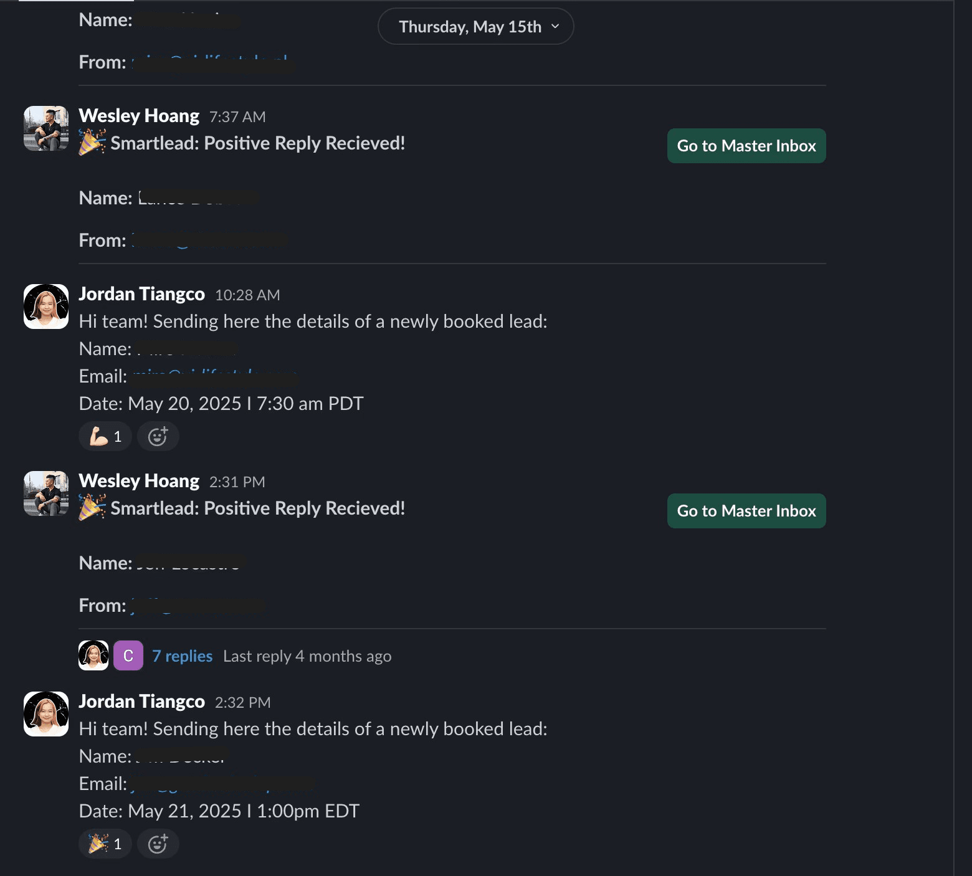
Task: Click Go to Master Inbox at 2:31 PM
Action: click(x=746, y=511)
